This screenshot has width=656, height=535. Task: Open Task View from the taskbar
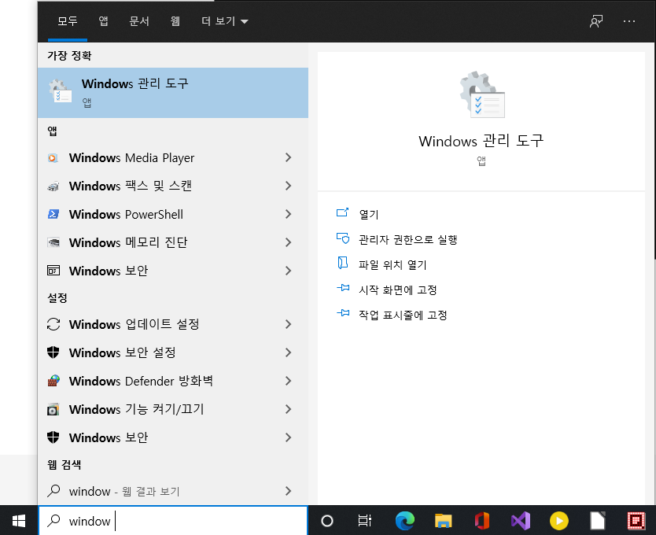[x=364, y=521]
